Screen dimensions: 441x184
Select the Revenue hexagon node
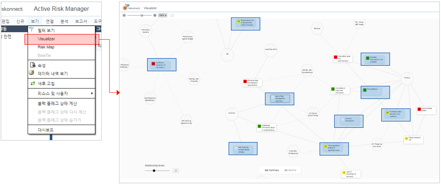(x=317, y=29)
